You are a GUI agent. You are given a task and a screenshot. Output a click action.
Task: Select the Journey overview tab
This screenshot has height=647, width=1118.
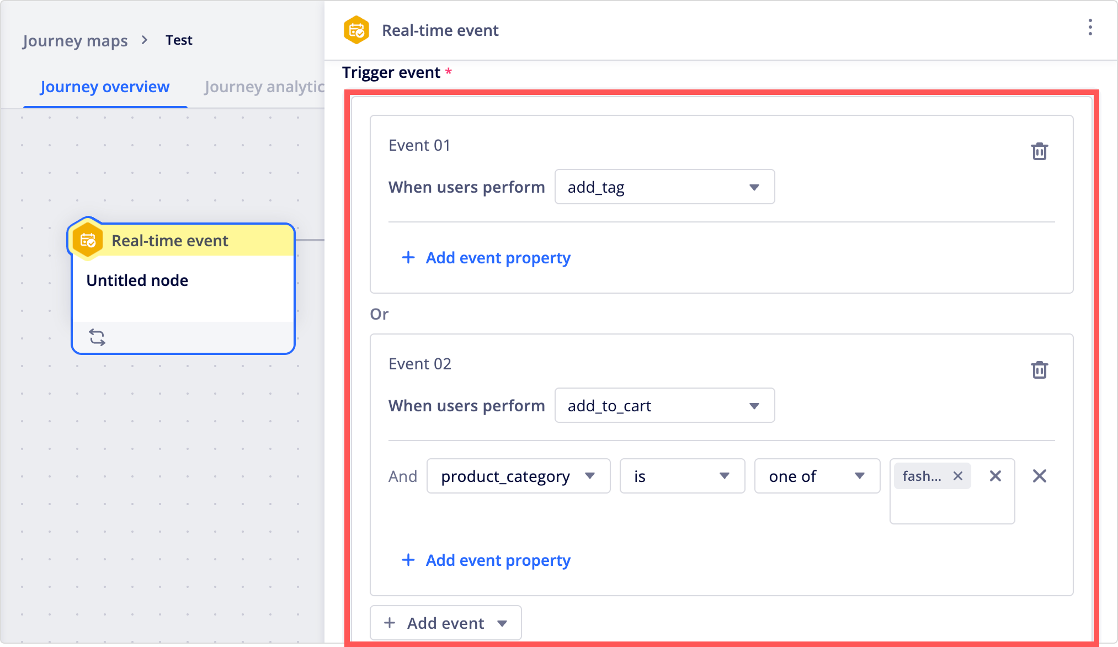tap(105, 87)
